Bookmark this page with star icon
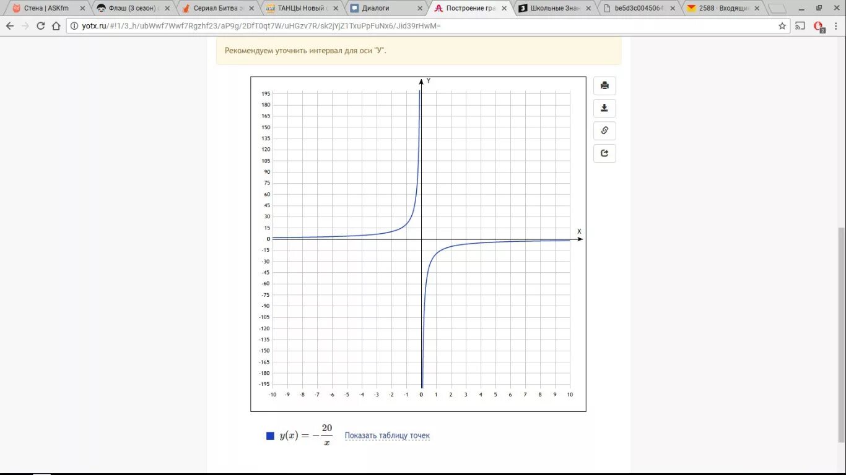This screenshot has width=846, height=475. click(x=782, y=26)
